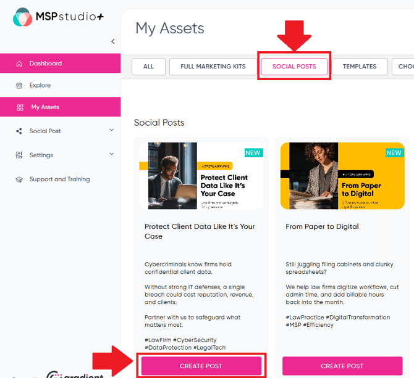This screenshot has width=414, height=378.
Task: Click the My Assets grid icon
Action: click(x=20, y=107)
